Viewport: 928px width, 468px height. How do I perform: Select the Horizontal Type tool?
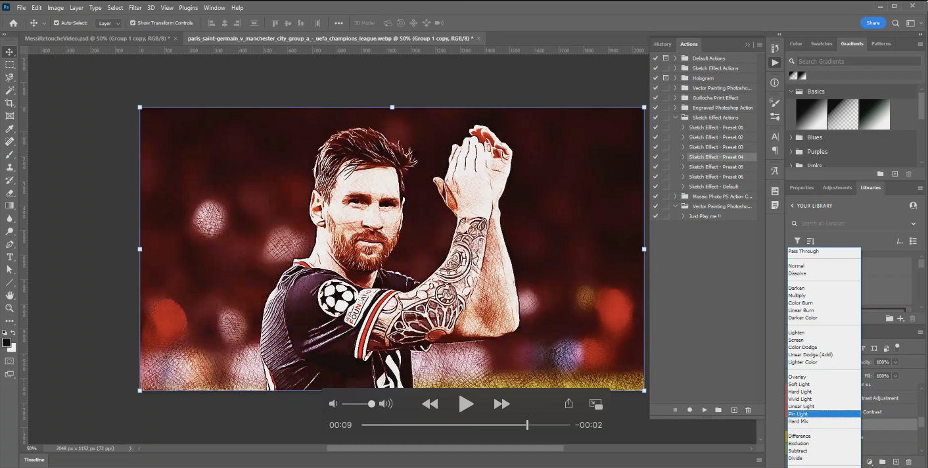tap(9, 257)
